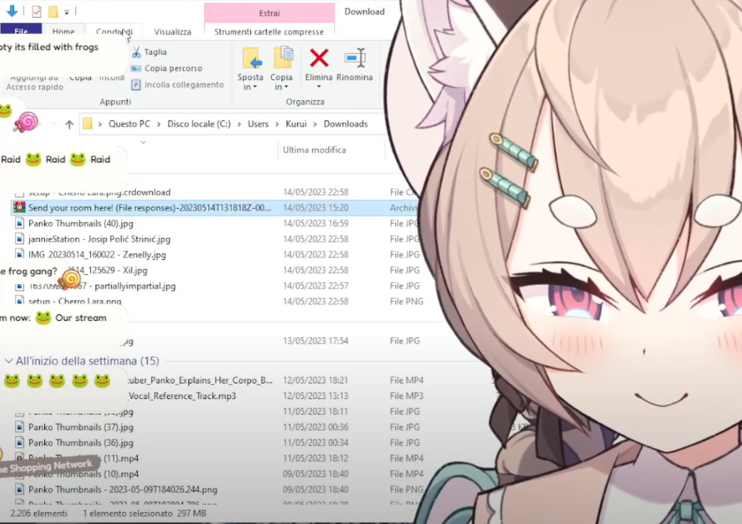742x524 pixels.
Task: Click Downloads in the address path
Action: 345,124
